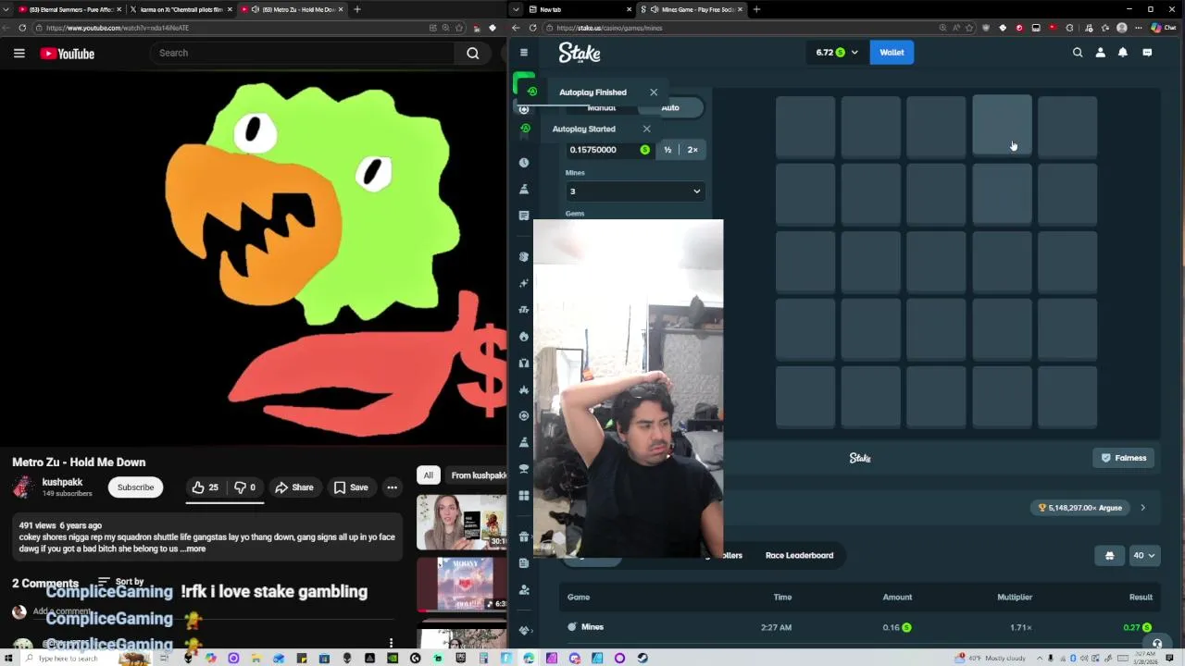Open the Windows Start menu

7,659
